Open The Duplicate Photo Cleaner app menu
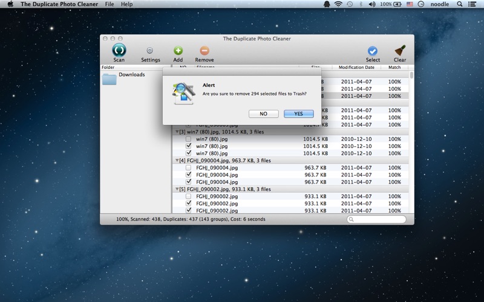Image resolution: width=484 pixels, height=302 pixels. [59, 4]
